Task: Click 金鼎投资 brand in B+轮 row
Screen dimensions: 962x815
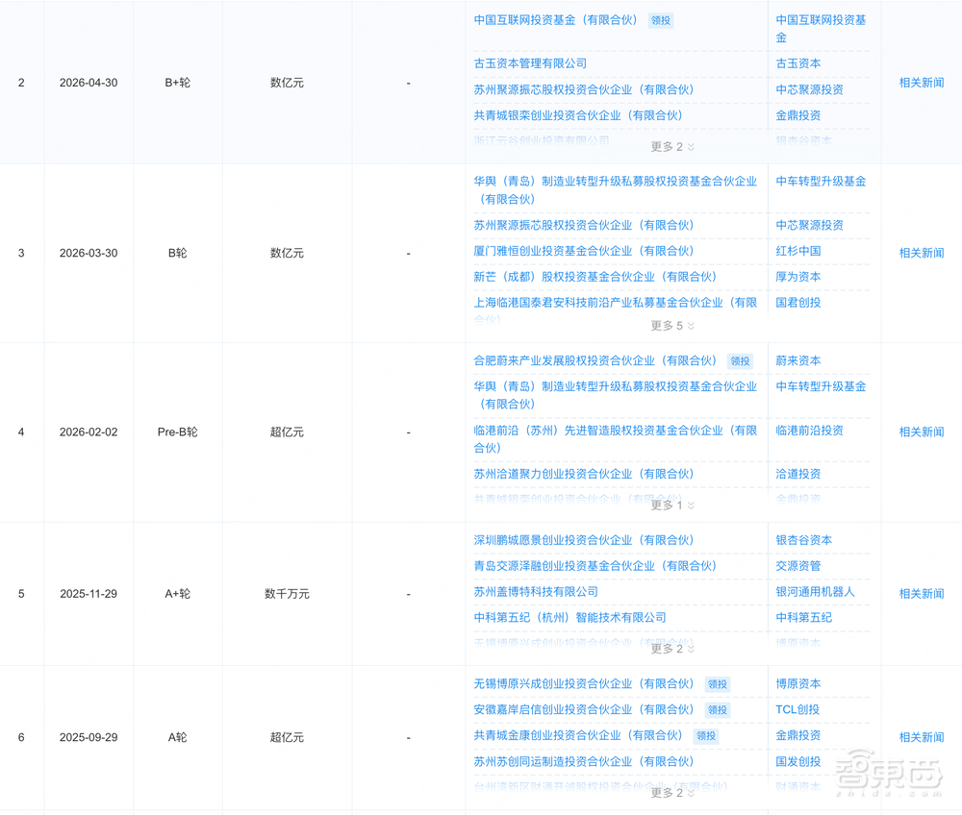Action: [x=798, y=115]
